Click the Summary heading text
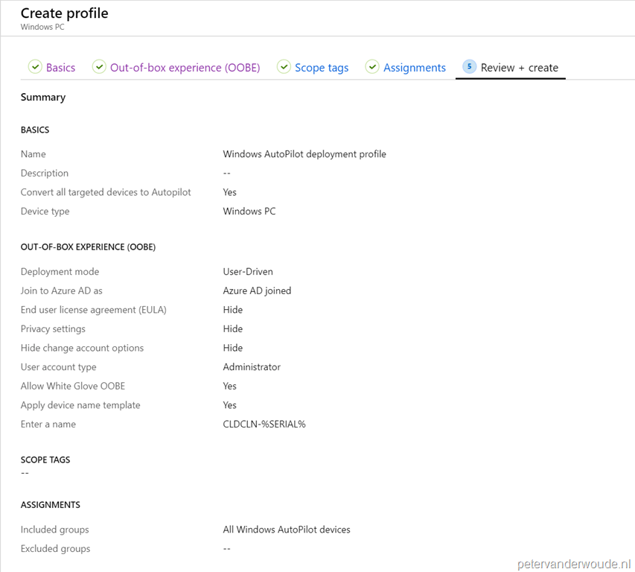Viewport: 635px width, 572px height. pyautogui.click(x=42, y=97)
